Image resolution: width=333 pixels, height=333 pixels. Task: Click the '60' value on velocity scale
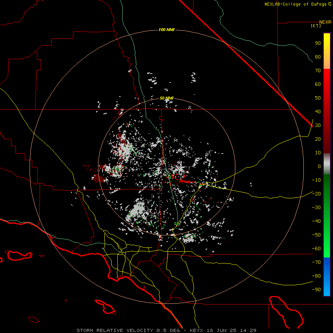[x=318, y=84]
